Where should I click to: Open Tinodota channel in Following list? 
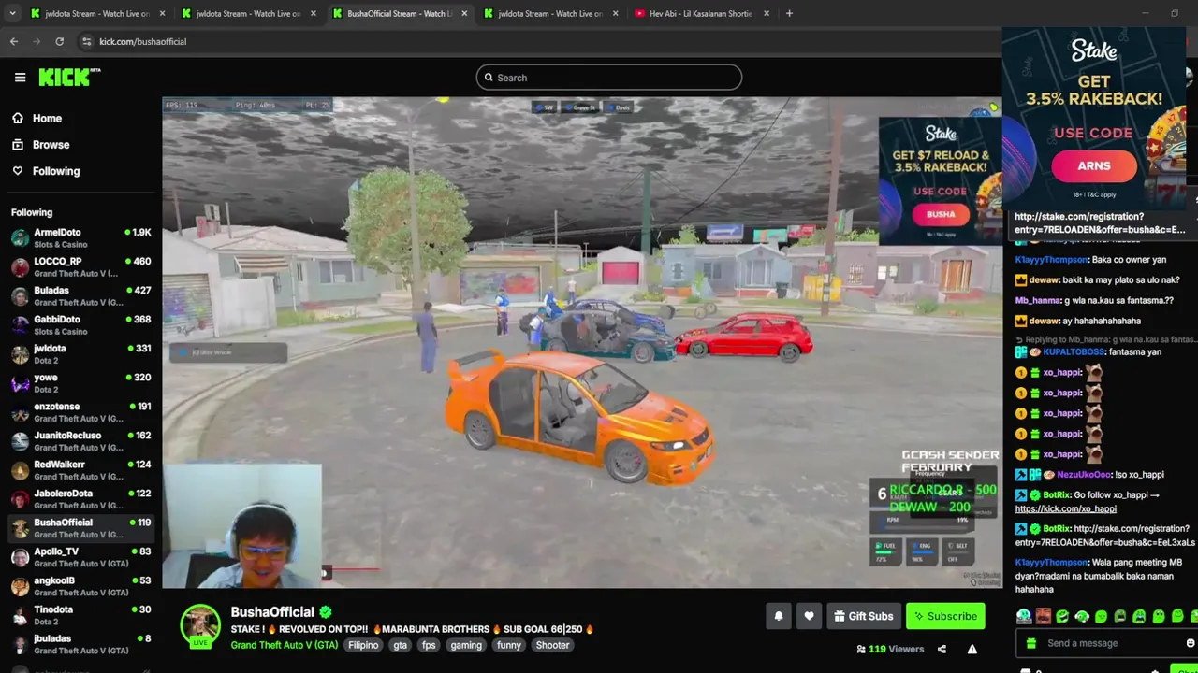[x=80, y=615]
